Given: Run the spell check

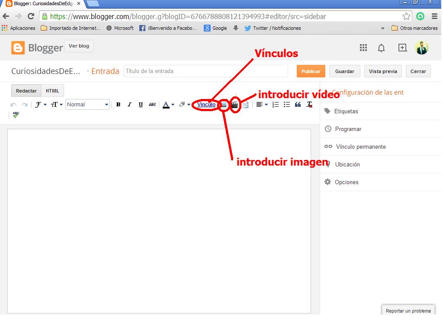Looking at the screenshot, I should pos(16,115).
